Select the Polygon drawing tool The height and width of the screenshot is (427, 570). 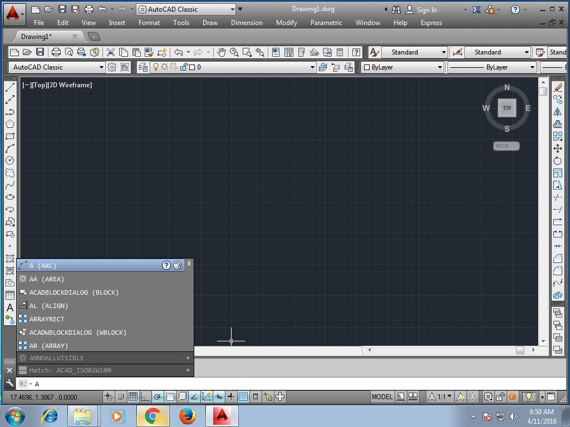(x=9, y=123)
